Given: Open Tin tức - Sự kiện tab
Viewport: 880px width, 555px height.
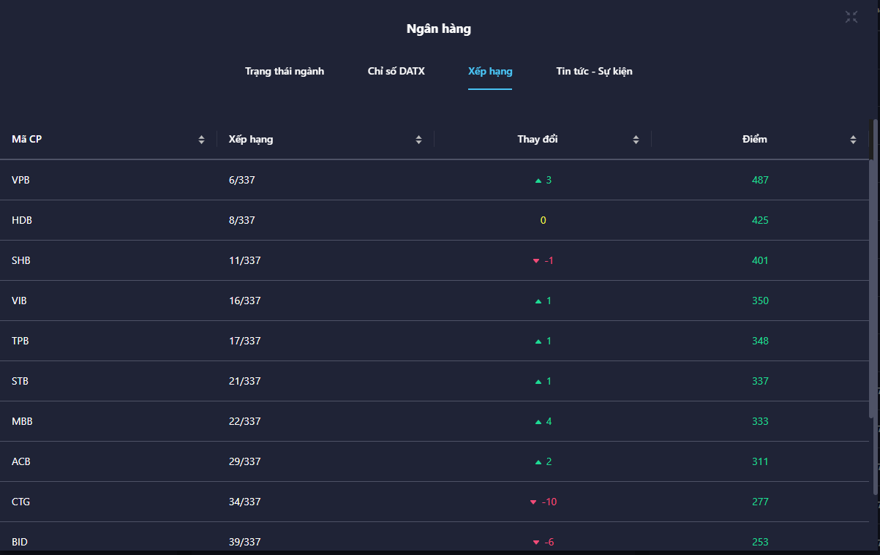Looking at the screenshot, I should pos(594,72).
